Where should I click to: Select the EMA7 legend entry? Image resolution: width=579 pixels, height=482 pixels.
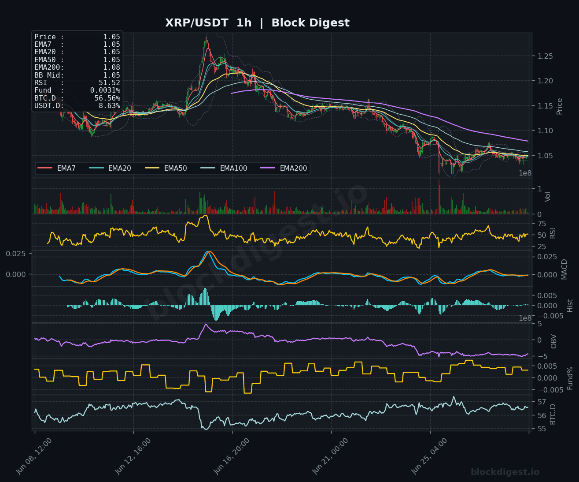(56, 168)
